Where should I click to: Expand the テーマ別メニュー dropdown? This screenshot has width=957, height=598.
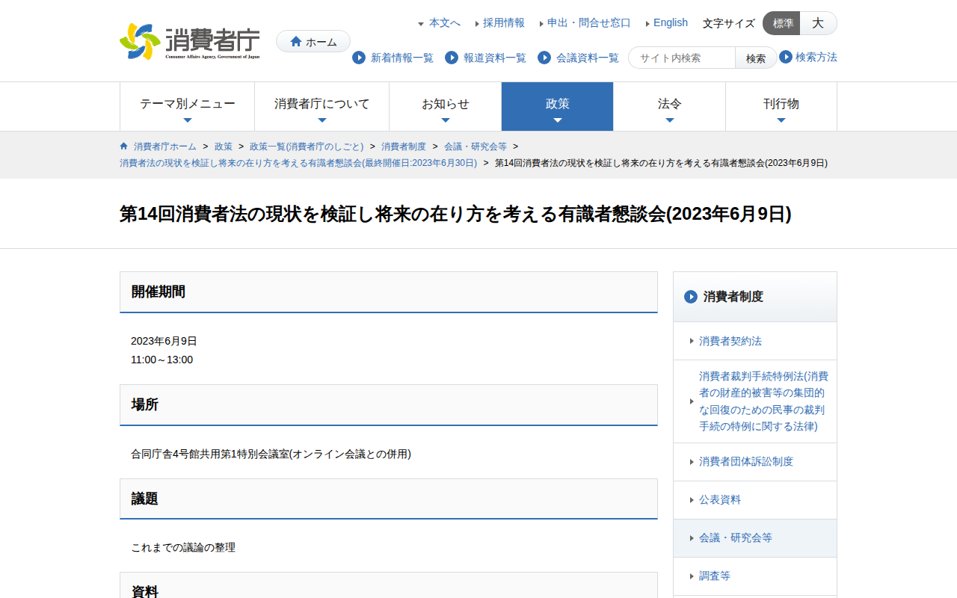click(188, 107)
